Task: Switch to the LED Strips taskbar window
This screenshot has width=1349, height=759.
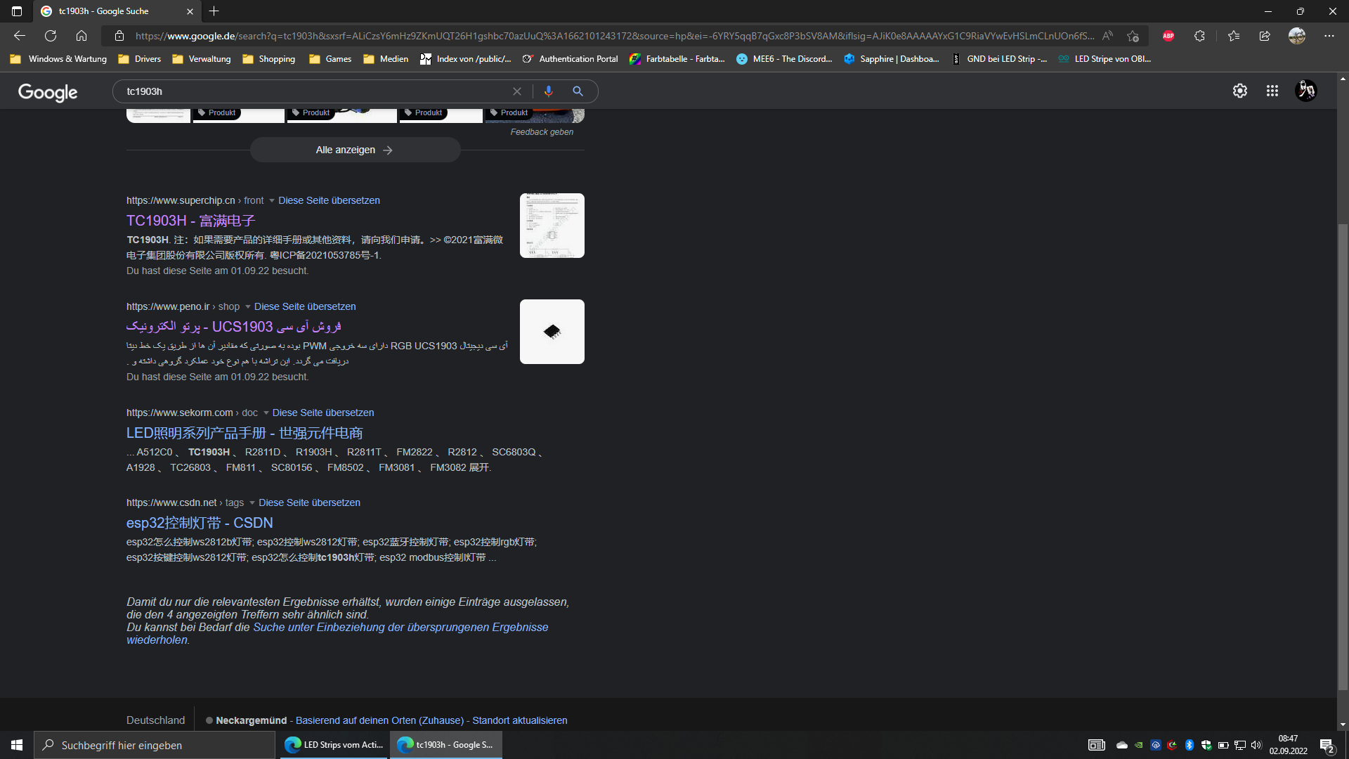Action: pos(334,745)
